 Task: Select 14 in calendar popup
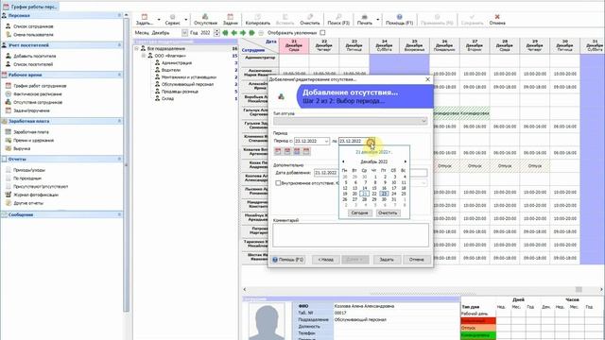pyautogui.click(x=364, y=188)
